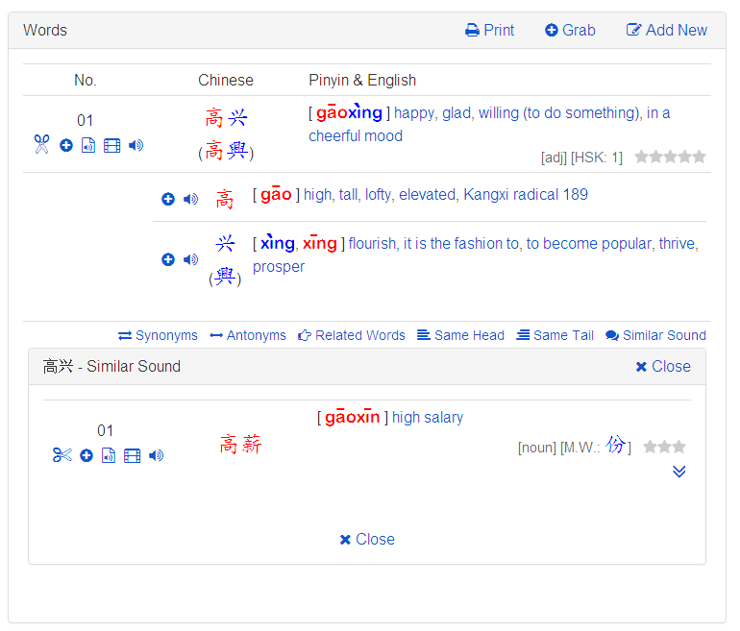Image resolution: width=740 pixels, height=631 pixels.
Task: Show Synonyms for the word
Action: click(x=158, y=335)
